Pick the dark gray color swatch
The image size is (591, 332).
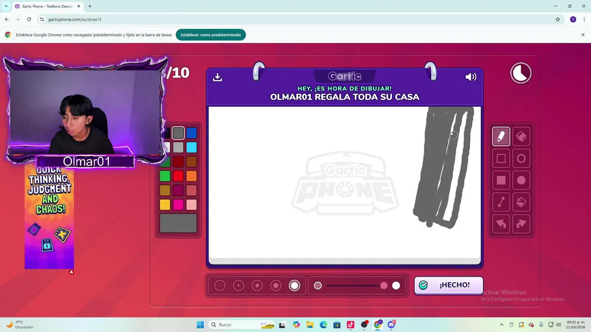pos(178,133)
